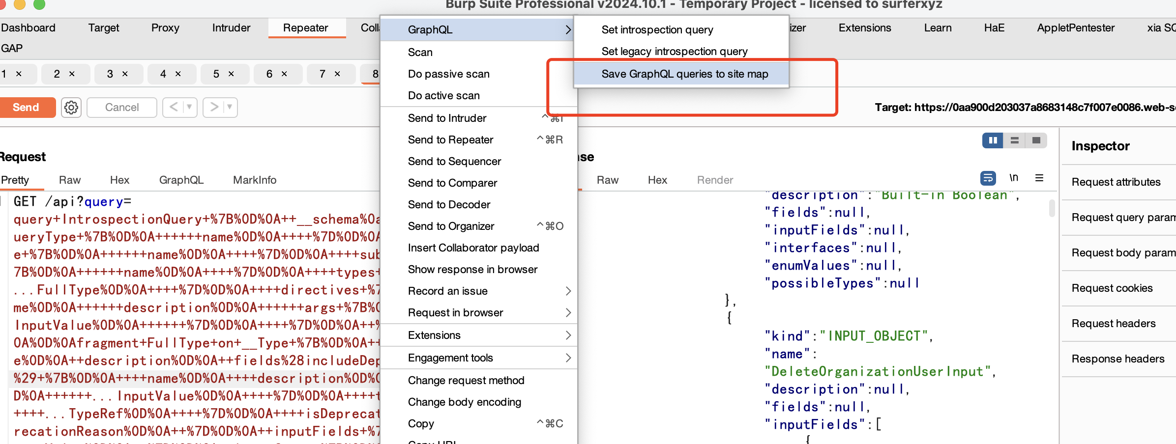The image size is (1176, 444).
Task: Open history back dropdown arrow
Action: click(x=189, y=107)
